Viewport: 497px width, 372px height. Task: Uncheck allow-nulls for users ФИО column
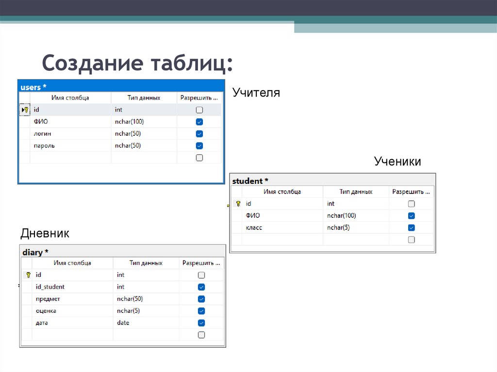pos(199,122)
